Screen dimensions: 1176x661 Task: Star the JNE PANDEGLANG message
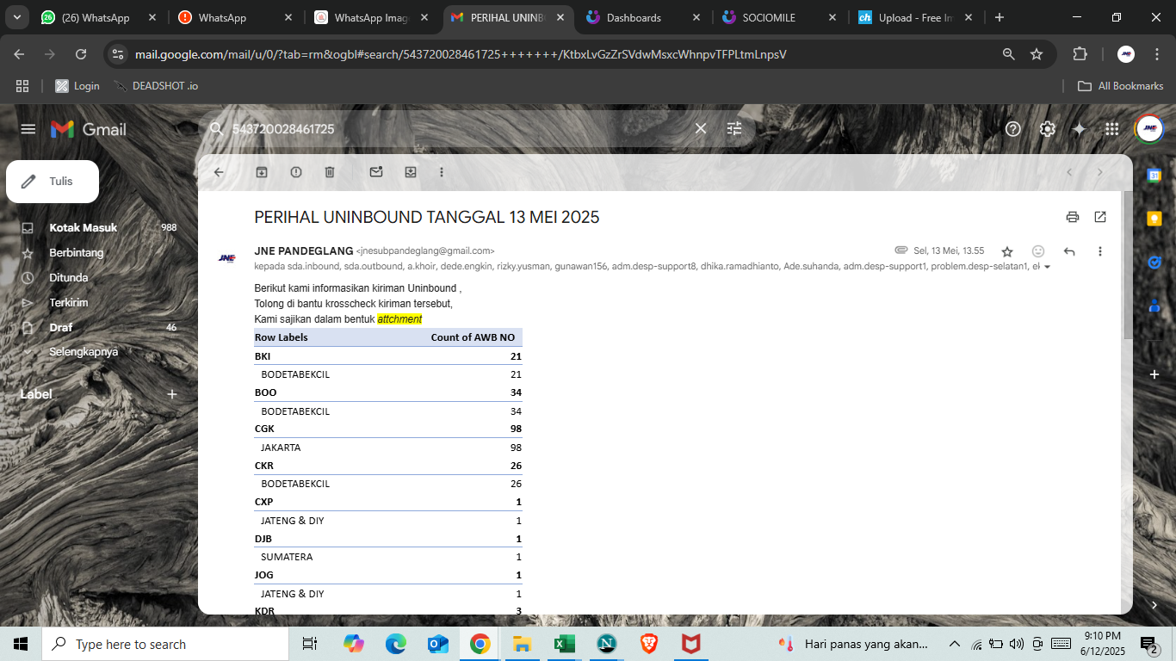coord(1007,251)
